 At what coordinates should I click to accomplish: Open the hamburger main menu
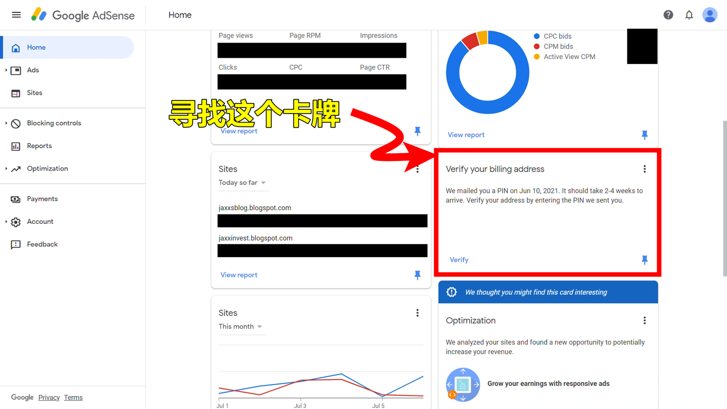point(16,15)
